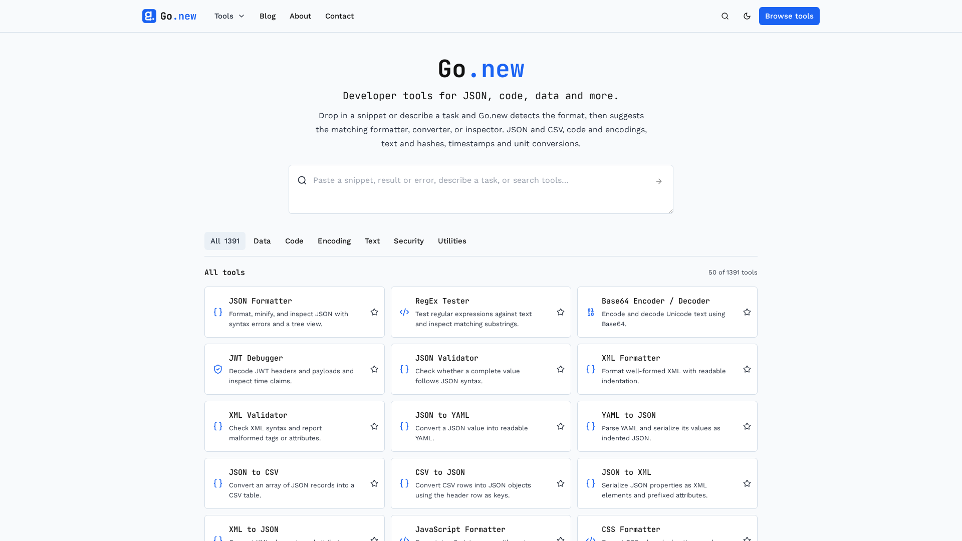Screen dimensions: 962x541
Task: Star the Base64 Encoder / Decoder tool
Action: (747, 312)
